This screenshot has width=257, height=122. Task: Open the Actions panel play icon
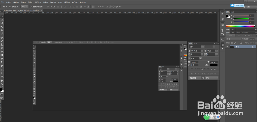click(x=222, y=14)
